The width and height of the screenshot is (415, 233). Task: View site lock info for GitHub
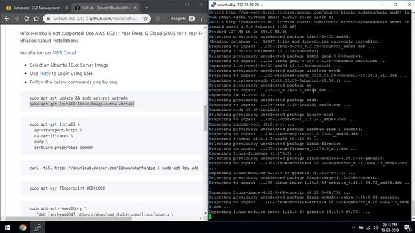pyautogui.click(x=49, y=19)
